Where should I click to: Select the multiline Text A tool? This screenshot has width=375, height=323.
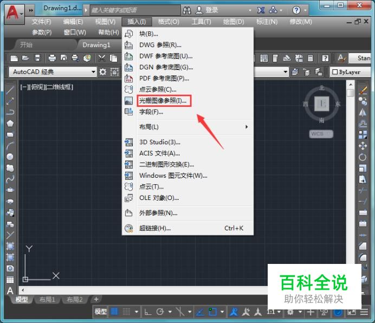coord(10,291)
